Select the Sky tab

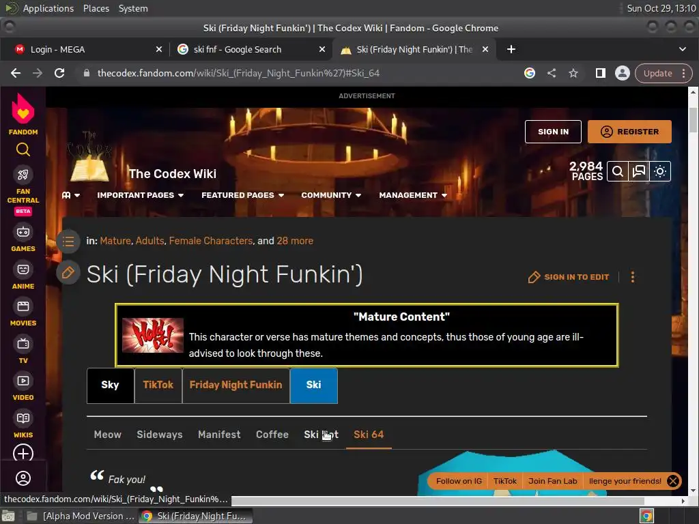pyautogui.click(x=110, y=385)
